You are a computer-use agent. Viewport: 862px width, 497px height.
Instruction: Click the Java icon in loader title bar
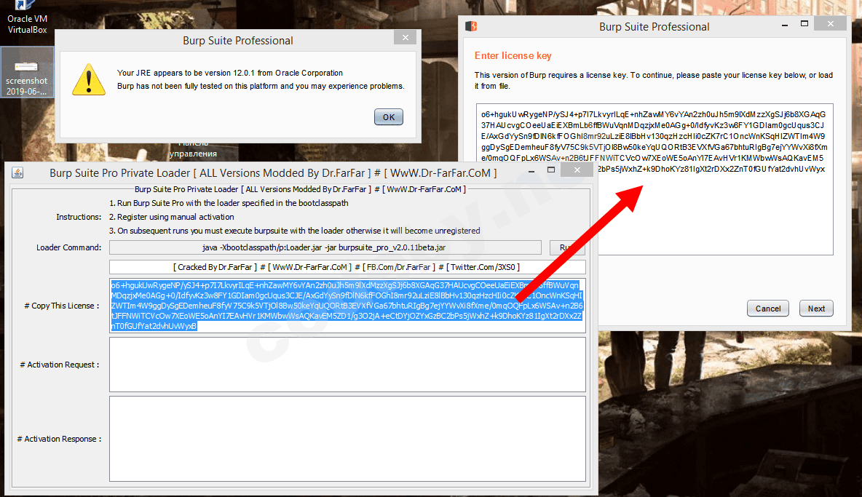(x=17, y=173)
